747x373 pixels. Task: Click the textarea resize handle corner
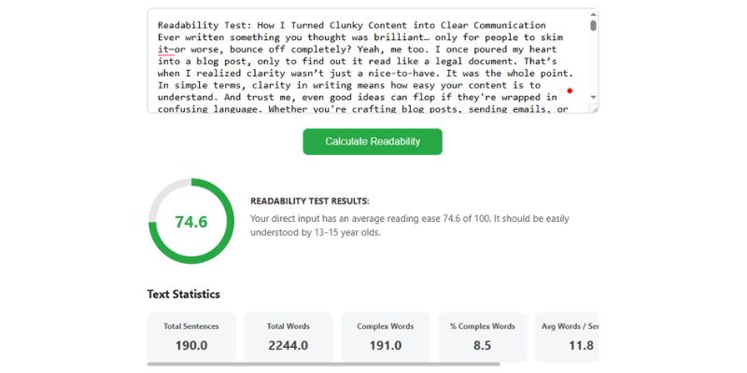594,109
